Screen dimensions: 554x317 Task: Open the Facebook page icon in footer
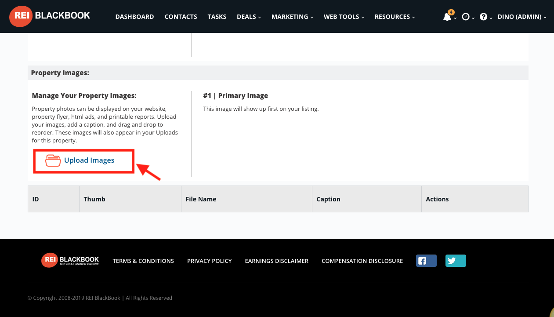pos(426,261)
